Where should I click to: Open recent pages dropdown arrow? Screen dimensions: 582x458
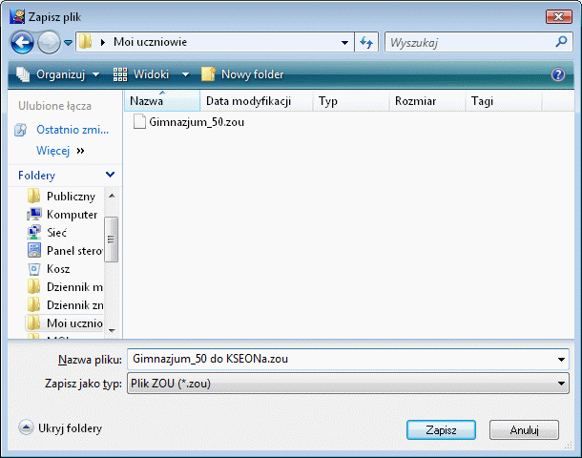(69, 43)
